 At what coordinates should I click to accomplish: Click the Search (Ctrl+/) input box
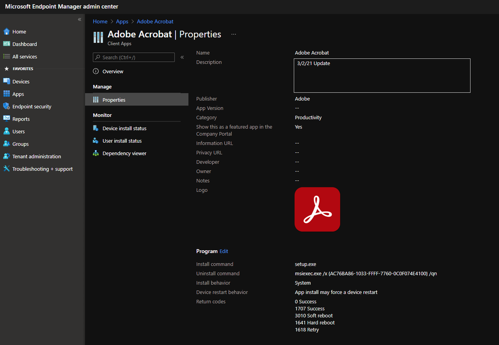[x=134, y=57]
